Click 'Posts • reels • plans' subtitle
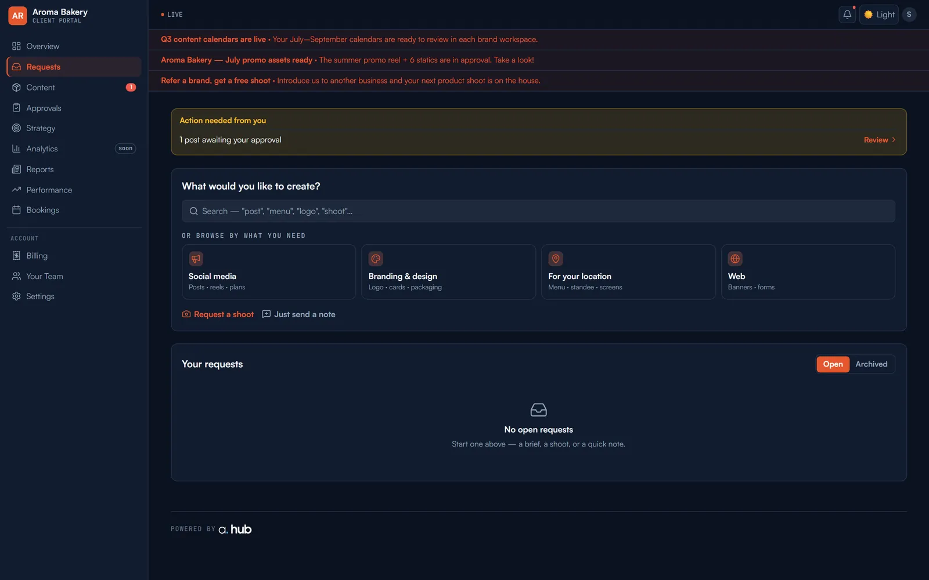Viewport: 929px width, 580px height. tap(217, 287)
